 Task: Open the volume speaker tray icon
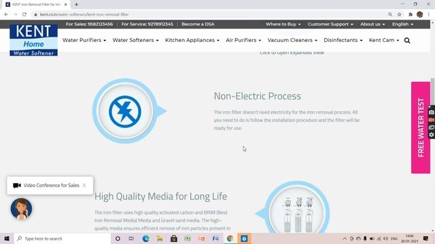coord(385,239)
